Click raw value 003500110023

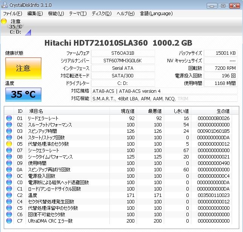click(214, 195)
